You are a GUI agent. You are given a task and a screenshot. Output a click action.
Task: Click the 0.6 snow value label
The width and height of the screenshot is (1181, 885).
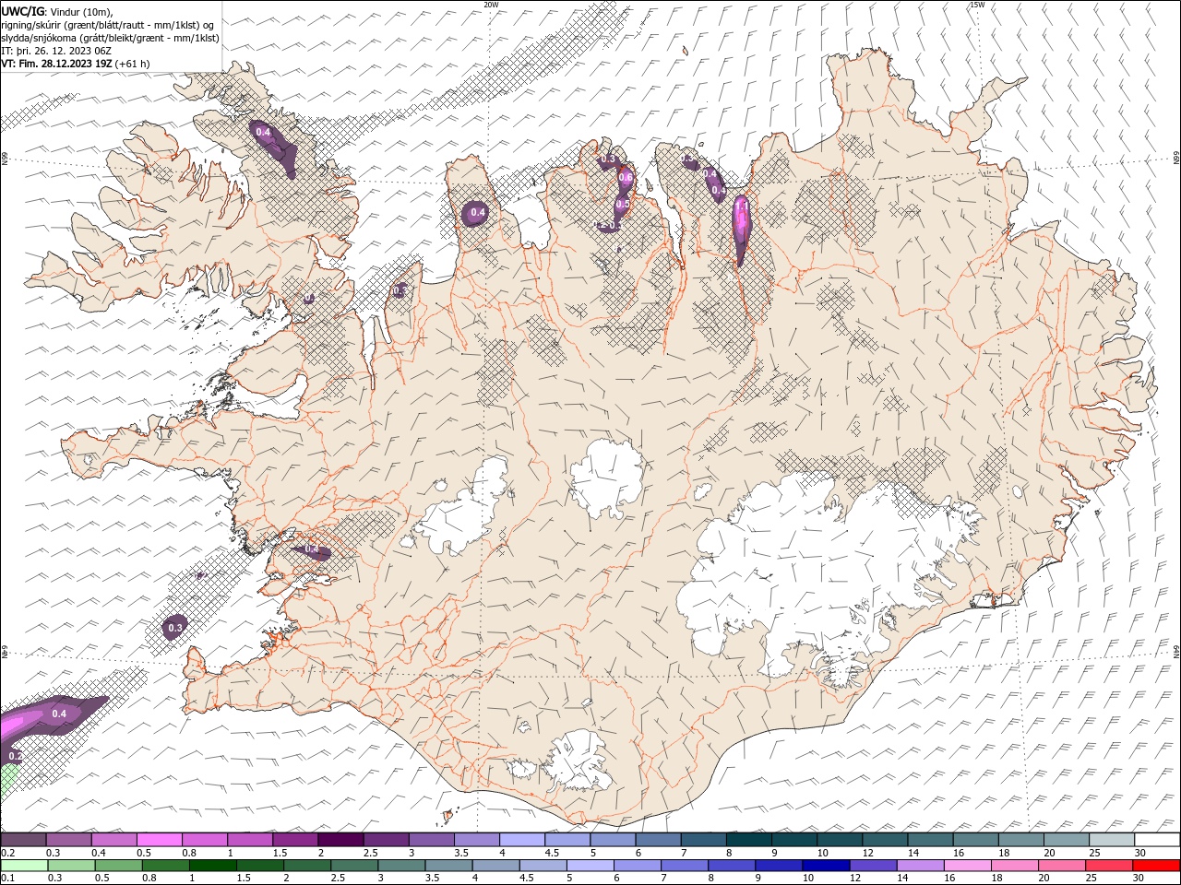click(x=626, y=178)
